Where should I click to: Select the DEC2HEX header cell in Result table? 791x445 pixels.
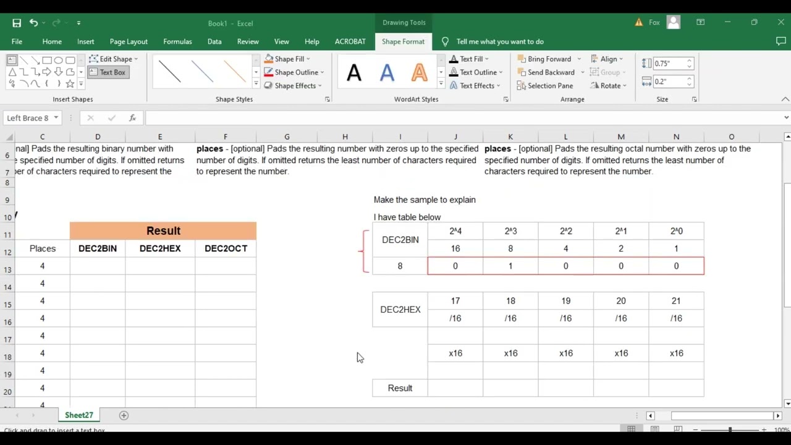tap(160, 248)
